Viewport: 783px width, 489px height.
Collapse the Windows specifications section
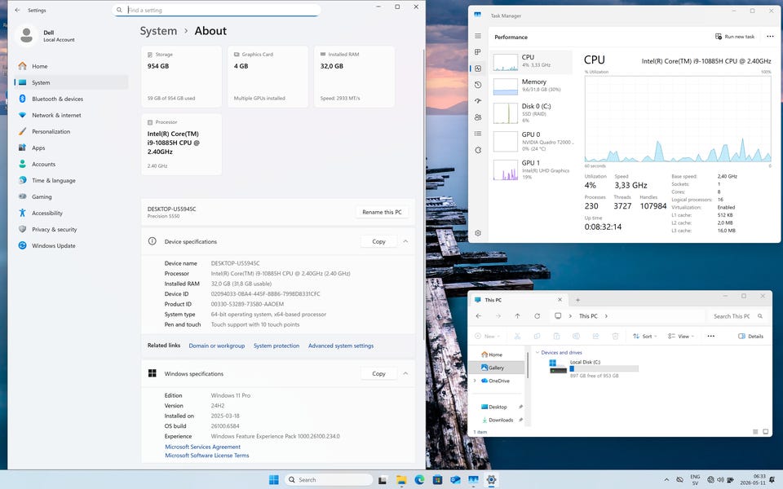pyautogui.click(x=405, y=374)
